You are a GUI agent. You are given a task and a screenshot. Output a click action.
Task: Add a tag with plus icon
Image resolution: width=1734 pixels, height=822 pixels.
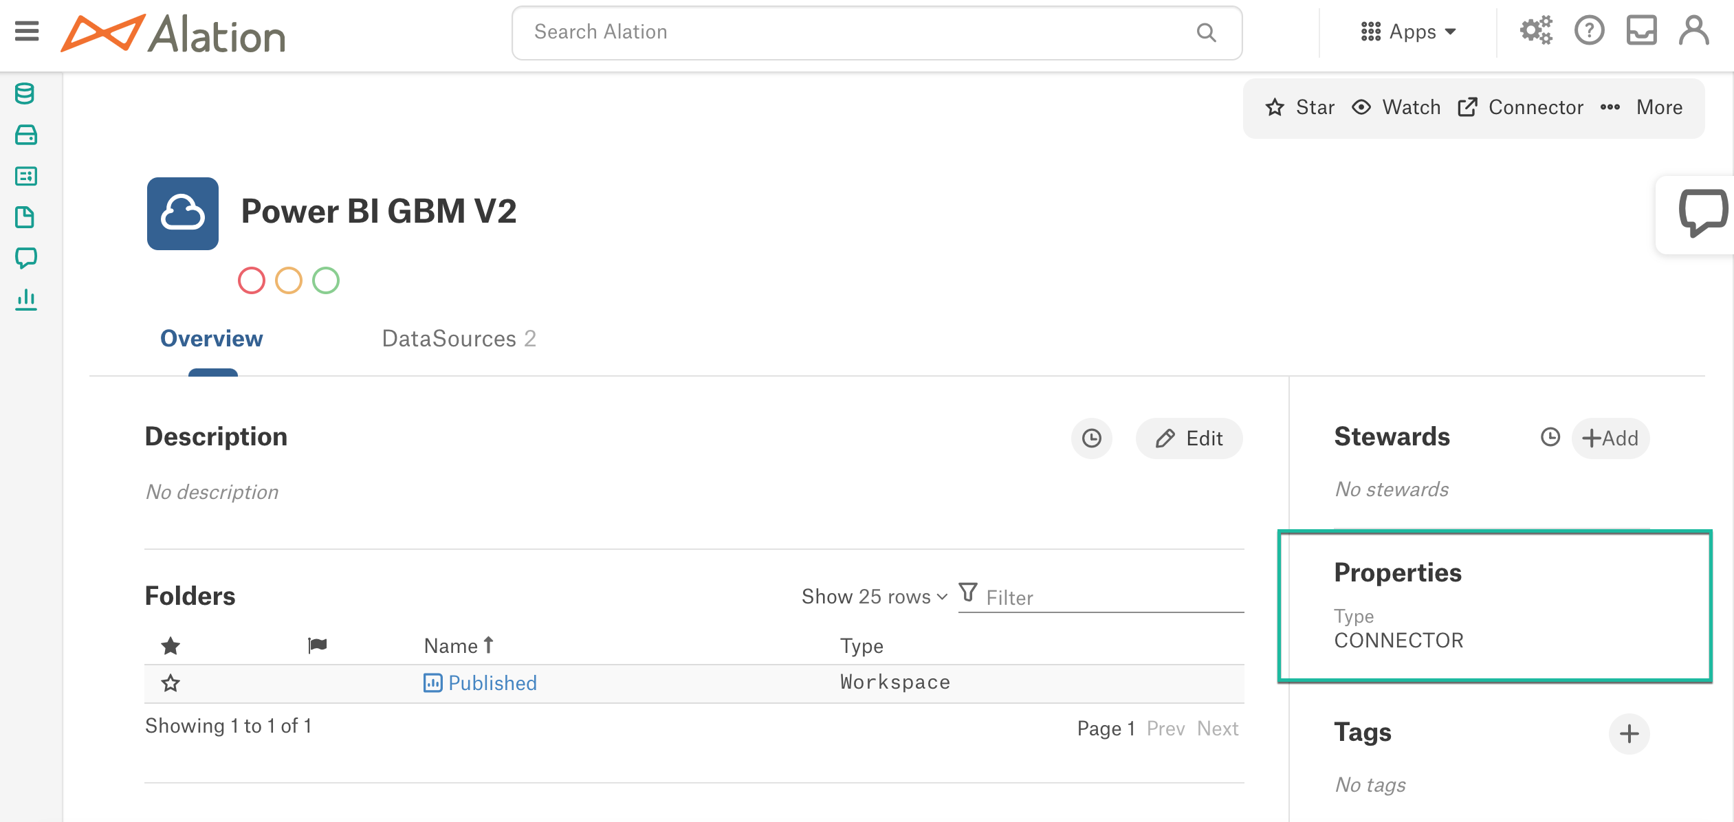tap(1629, 733)
